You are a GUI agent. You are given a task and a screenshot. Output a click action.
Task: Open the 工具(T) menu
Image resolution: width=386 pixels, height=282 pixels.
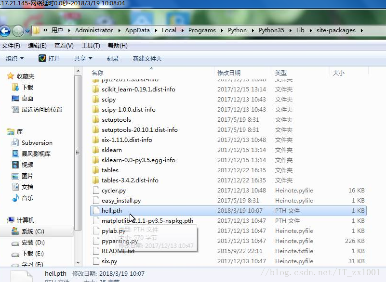tap(91, 46)
